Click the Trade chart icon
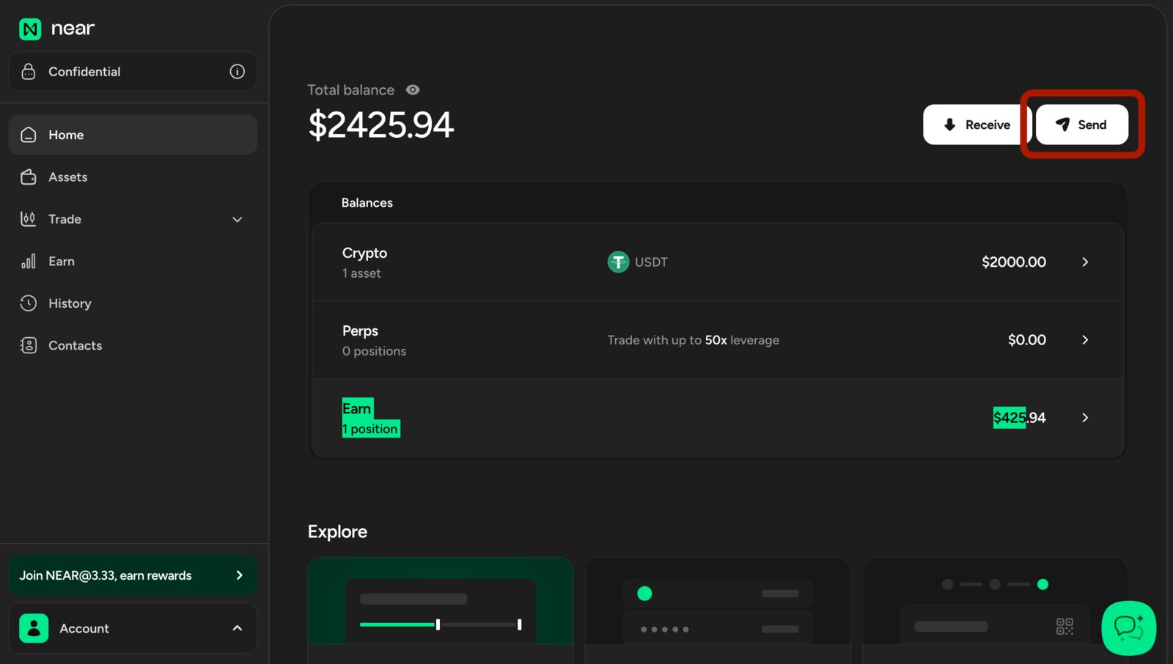The width and height of the screenshot is (1173, 664). point(29,219)
